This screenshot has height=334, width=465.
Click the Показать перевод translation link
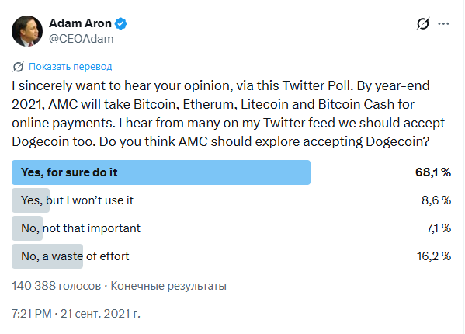tap(71, 67)
